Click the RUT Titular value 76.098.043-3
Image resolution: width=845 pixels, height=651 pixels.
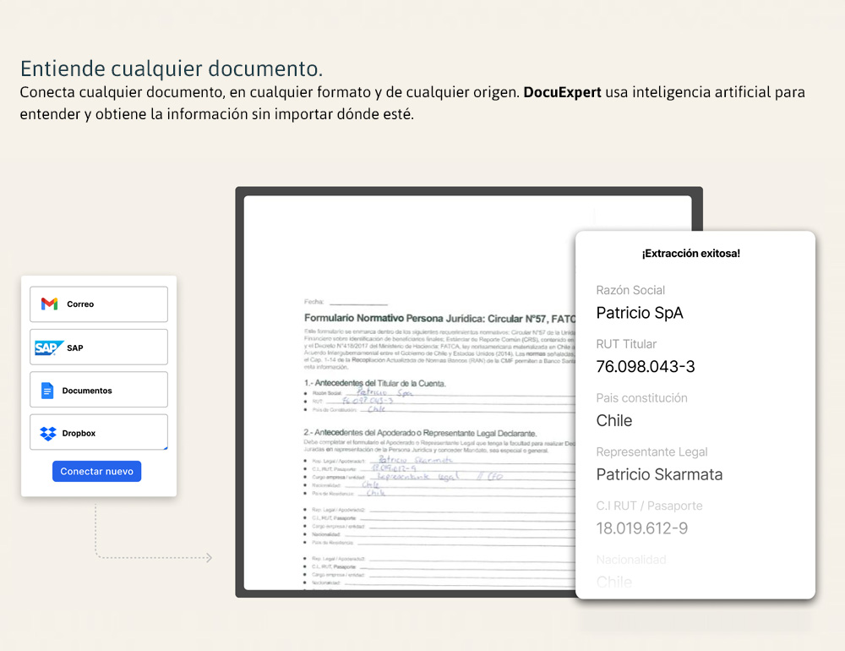tap(646, 367)
